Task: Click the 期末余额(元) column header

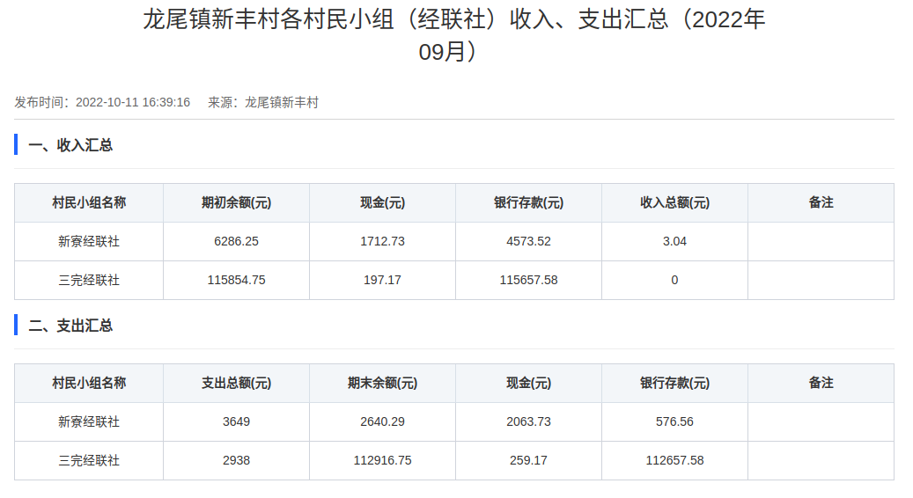Action: 383,383
